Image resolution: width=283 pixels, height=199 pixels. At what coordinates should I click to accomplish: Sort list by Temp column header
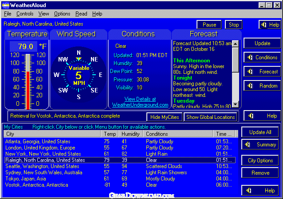click(x=110, y=134)
